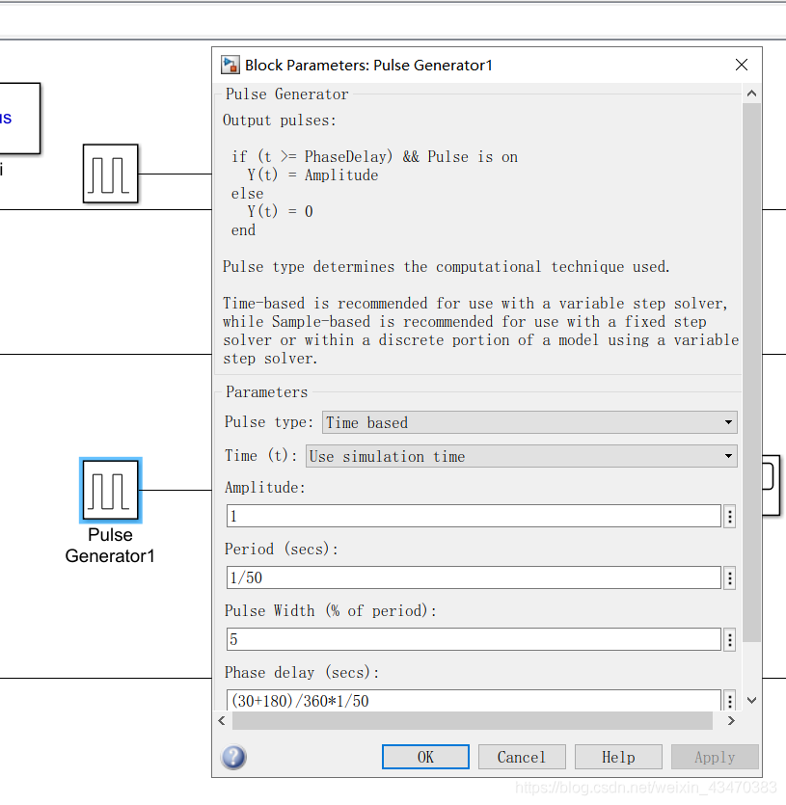Open the Pulse type dropdown
This screenshot has height=805, width=786.
[x=529, y=422]
